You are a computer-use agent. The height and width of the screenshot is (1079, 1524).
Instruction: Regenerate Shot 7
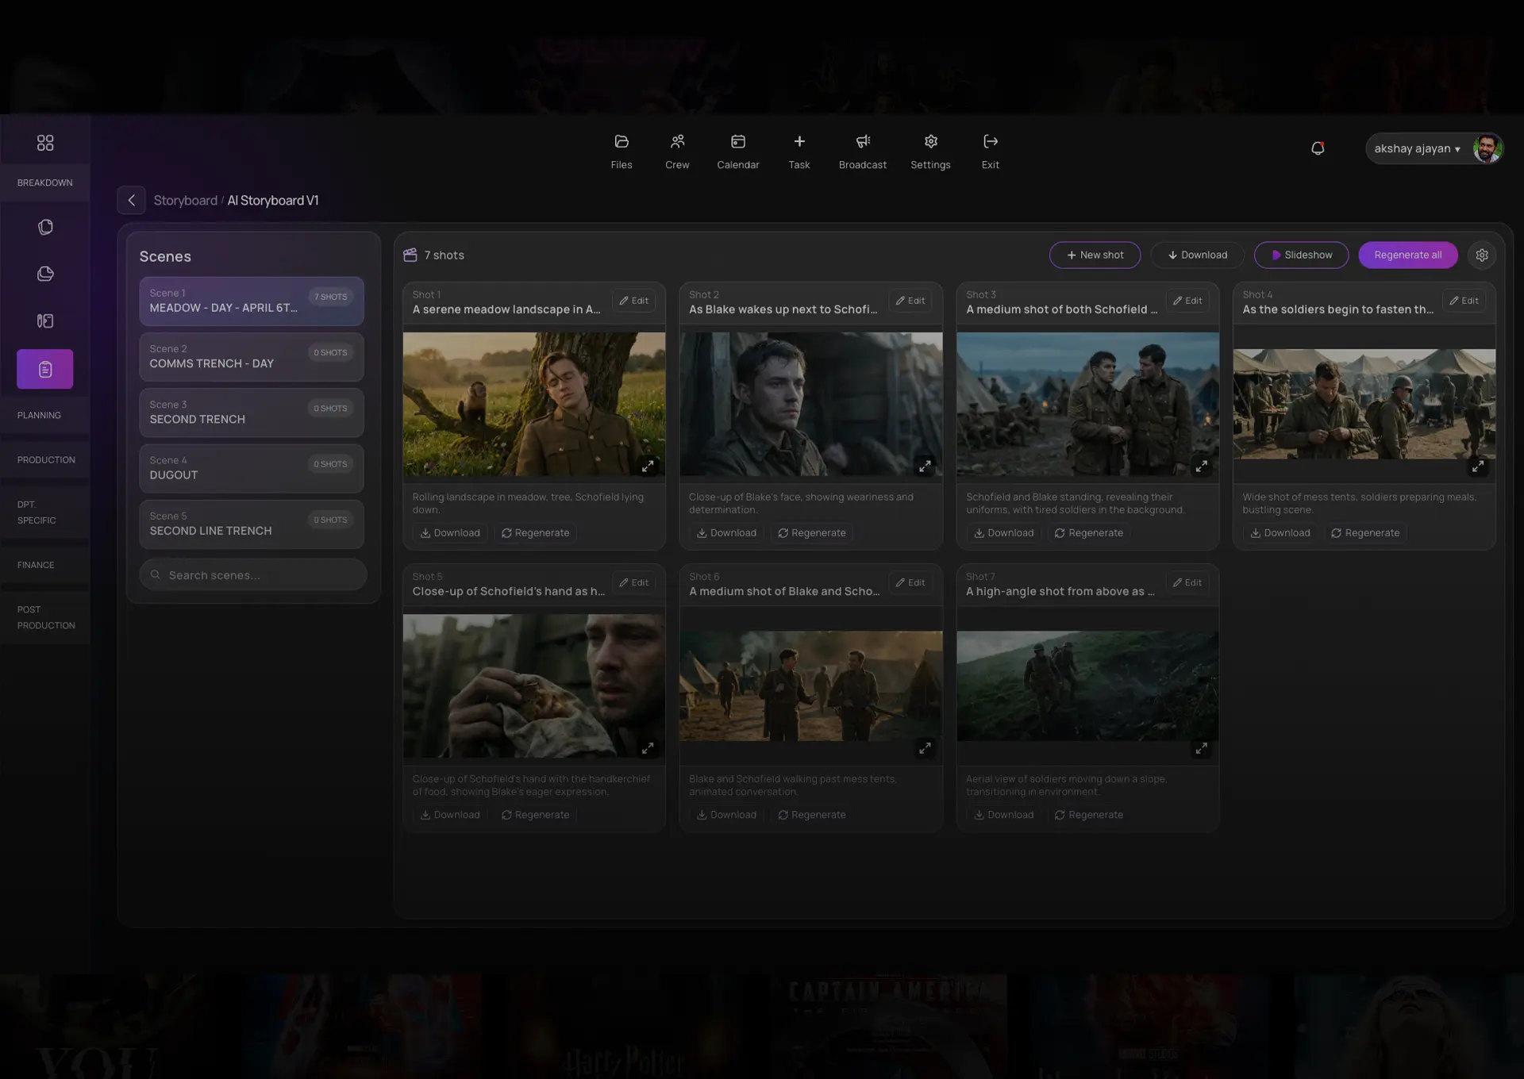pyautogui.click(x=1089, y=815)
